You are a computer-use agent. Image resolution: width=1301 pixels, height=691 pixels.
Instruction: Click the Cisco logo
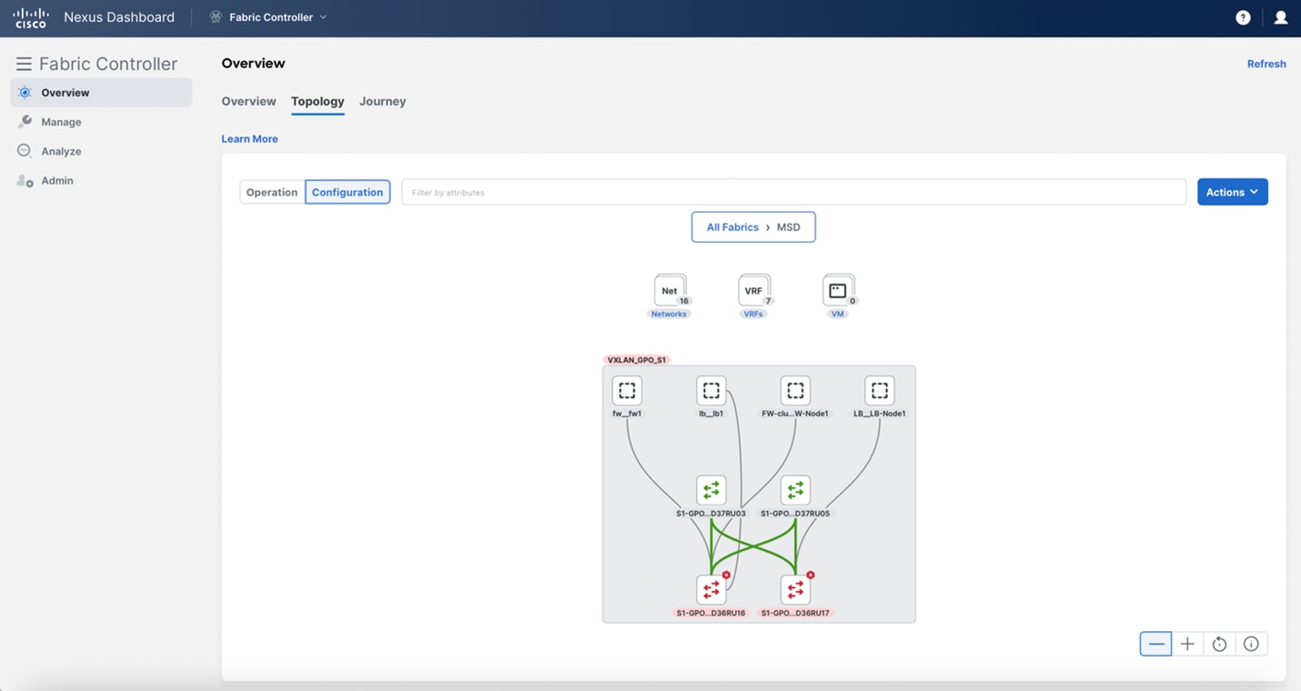(31, 17)
